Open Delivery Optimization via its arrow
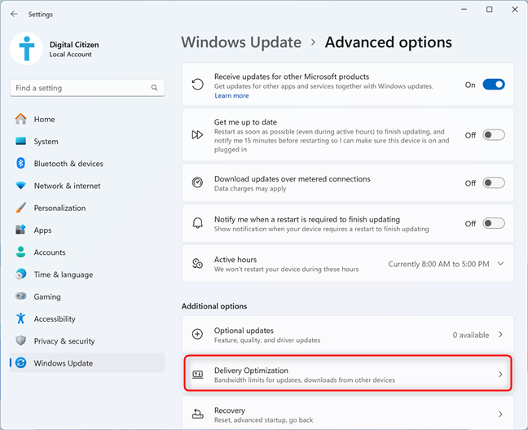The height and width of the screenshot is (430, 528). (x=501, y=374)
